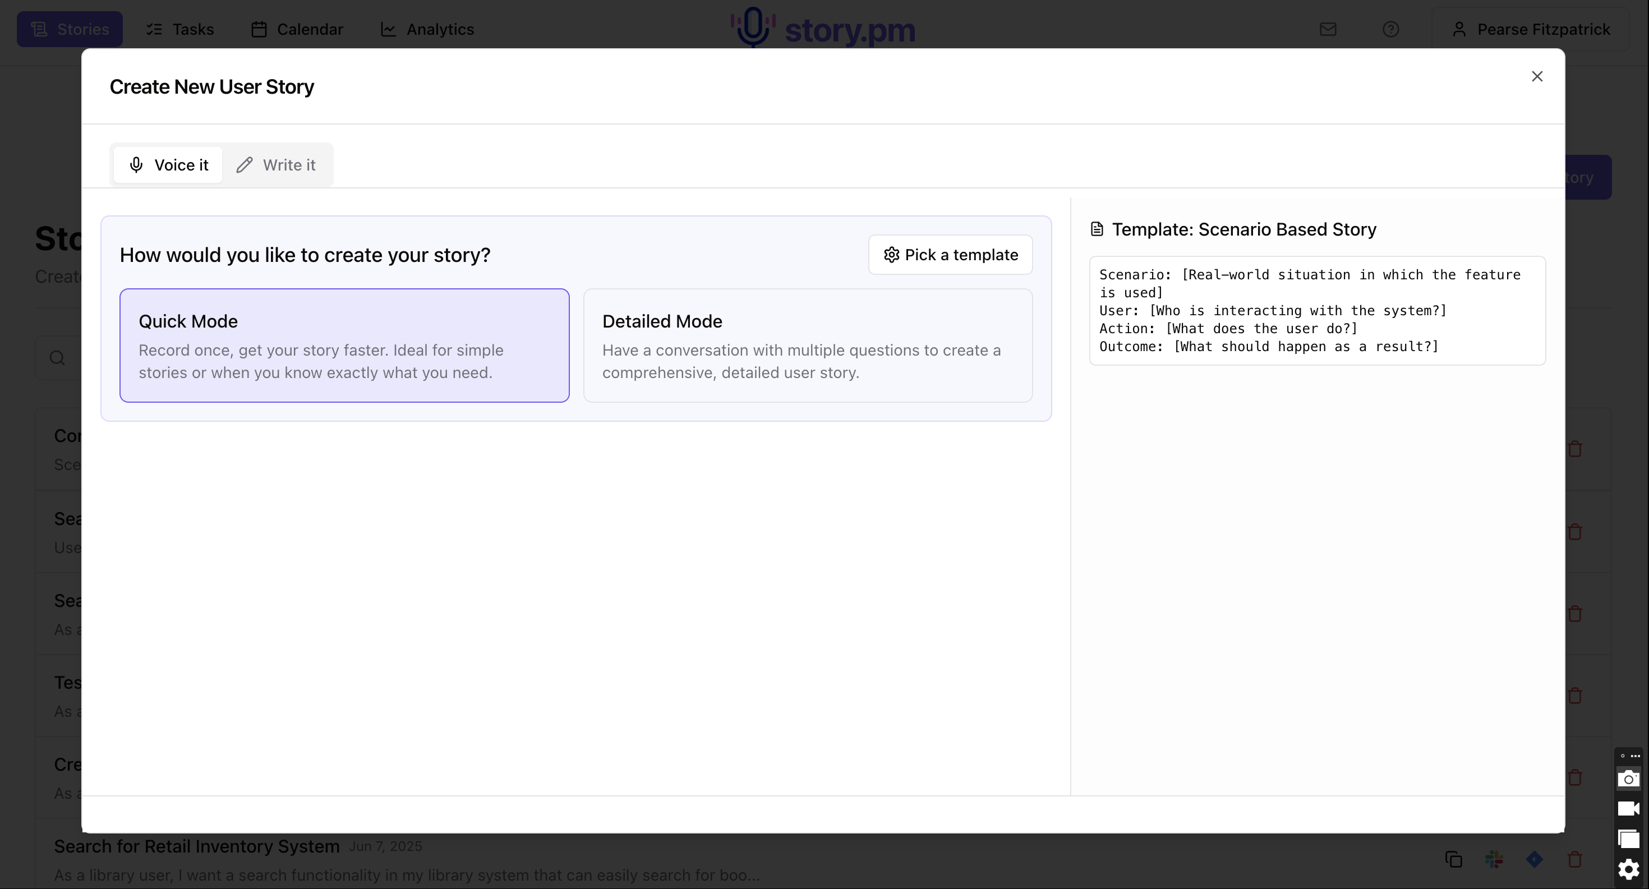The height and width of the screenshot is (889, 1649).
Task: Close the Create New User Story dialog
Action: tap(1536, 76)
